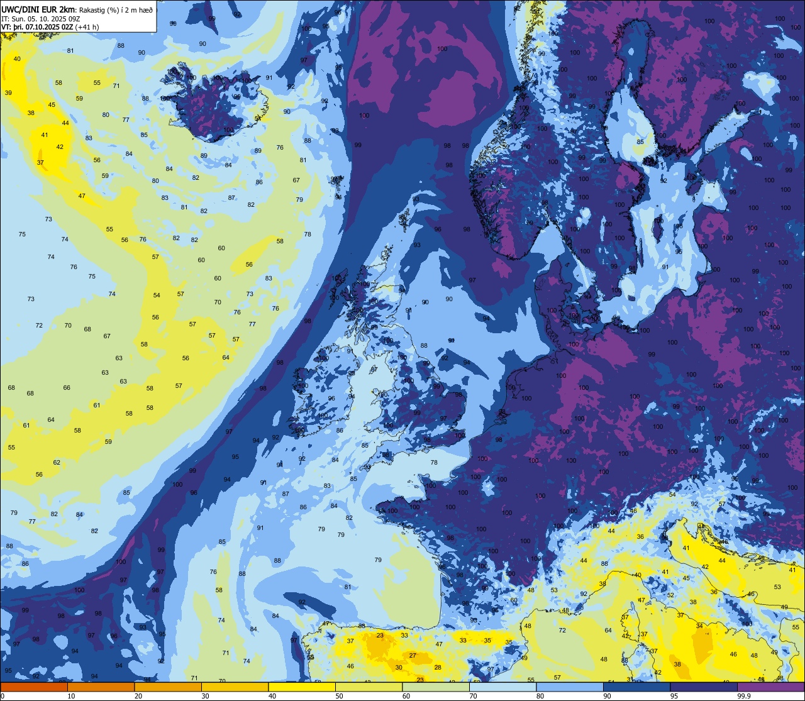Click the forecast offset "(+41 h)"
This screenshot has width=805, height=701.
point(87,27)
